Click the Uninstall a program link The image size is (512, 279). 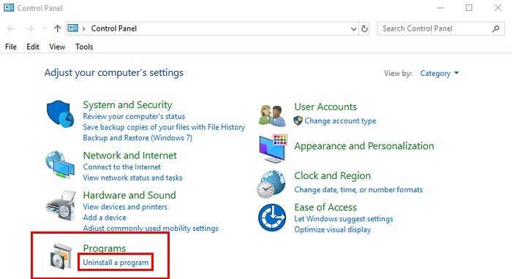click(116, 262)
